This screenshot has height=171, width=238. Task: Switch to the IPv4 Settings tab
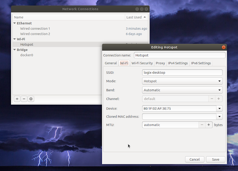(178, 63)
